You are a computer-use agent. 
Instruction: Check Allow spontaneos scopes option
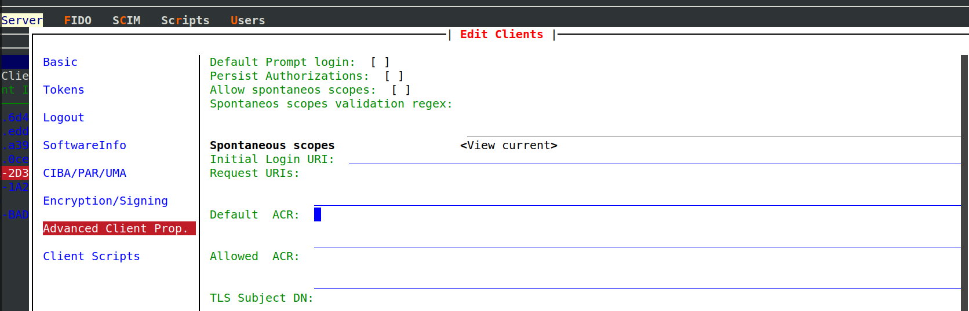(x=401, y=90)
